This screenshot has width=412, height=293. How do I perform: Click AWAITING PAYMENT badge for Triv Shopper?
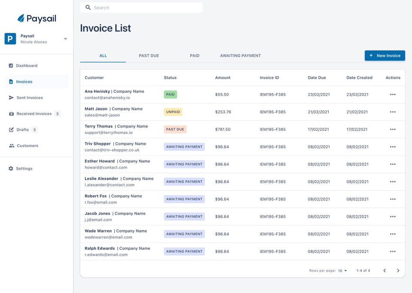pyautogui.click(x=184, y=147)
